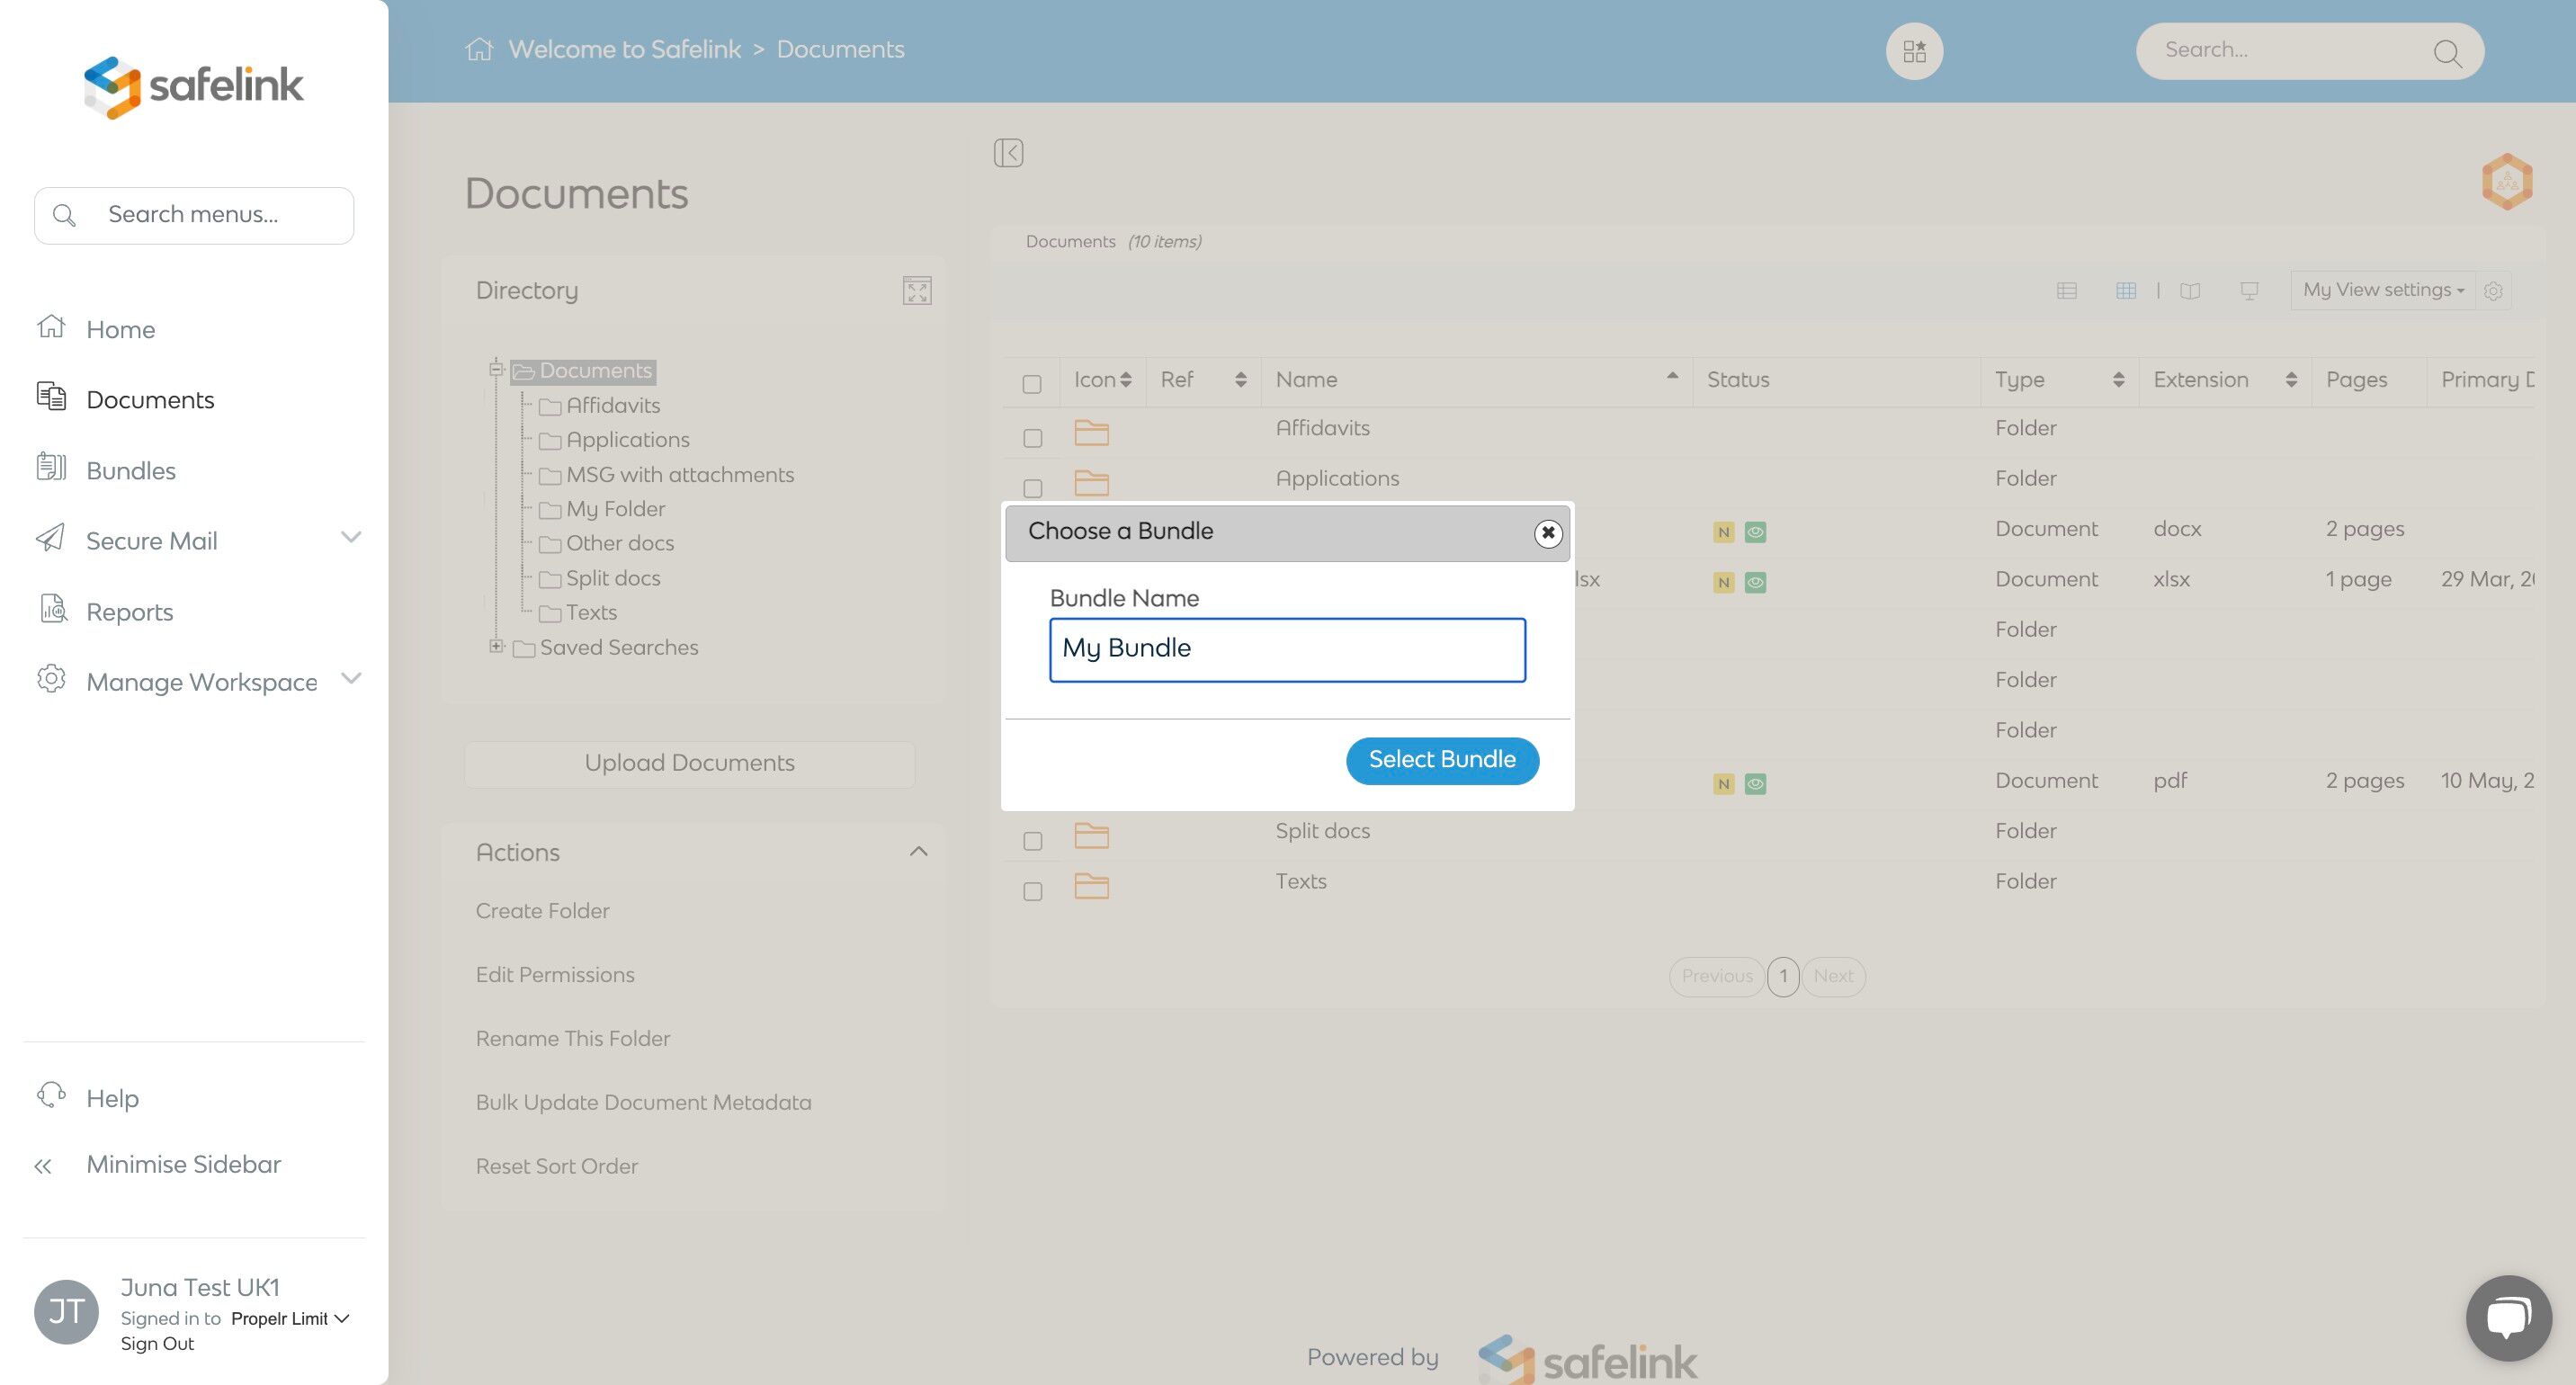Click the magnifier icon in top search

[x=2447, y=53]
